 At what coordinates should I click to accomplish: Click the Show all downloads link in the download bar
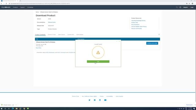[189, 105]
